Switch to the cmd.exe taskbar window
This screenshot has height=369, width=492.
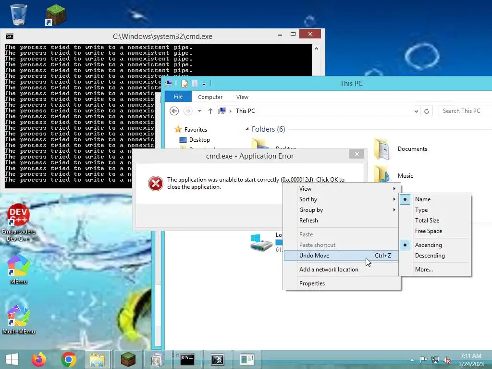click(x=188, y=359)
